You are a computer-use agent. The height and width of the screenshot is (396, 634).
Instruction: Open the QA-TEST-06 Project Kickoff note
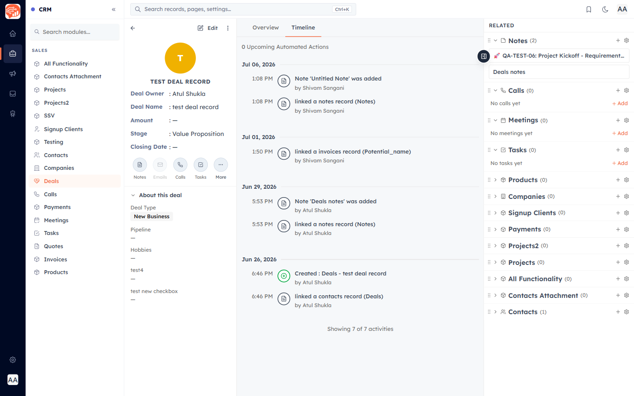coord(559,56)
